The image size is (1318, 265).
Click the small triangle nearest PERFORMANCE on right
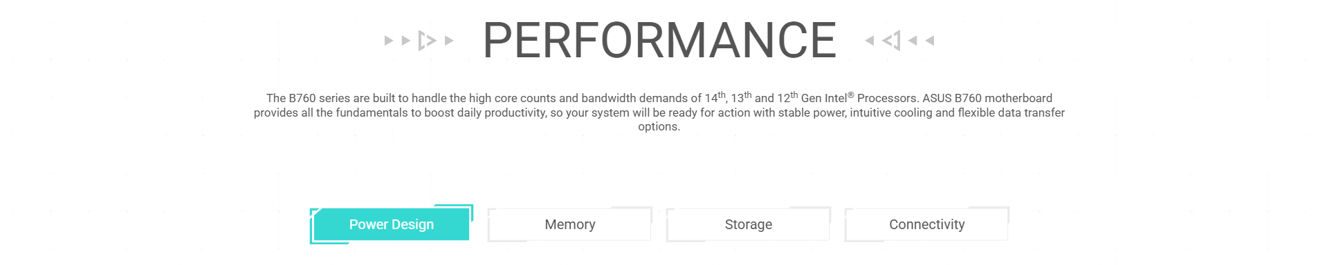870,41
